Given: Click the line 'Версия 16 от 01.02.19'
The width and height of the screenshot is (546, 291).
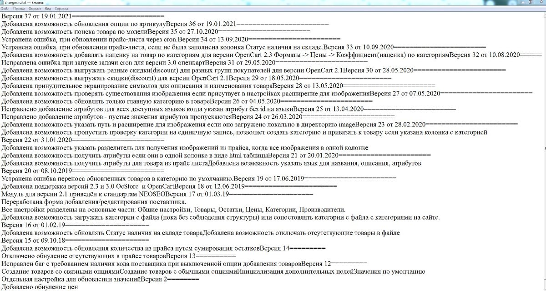Looking at the screenshot, I should click(x=75, y=225).
